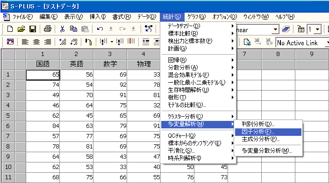Image resolution: width=329 pixels, height=183 pixels.
Task: Print with the printer icon
Action: pyautogui.click(x=48, y=29)
